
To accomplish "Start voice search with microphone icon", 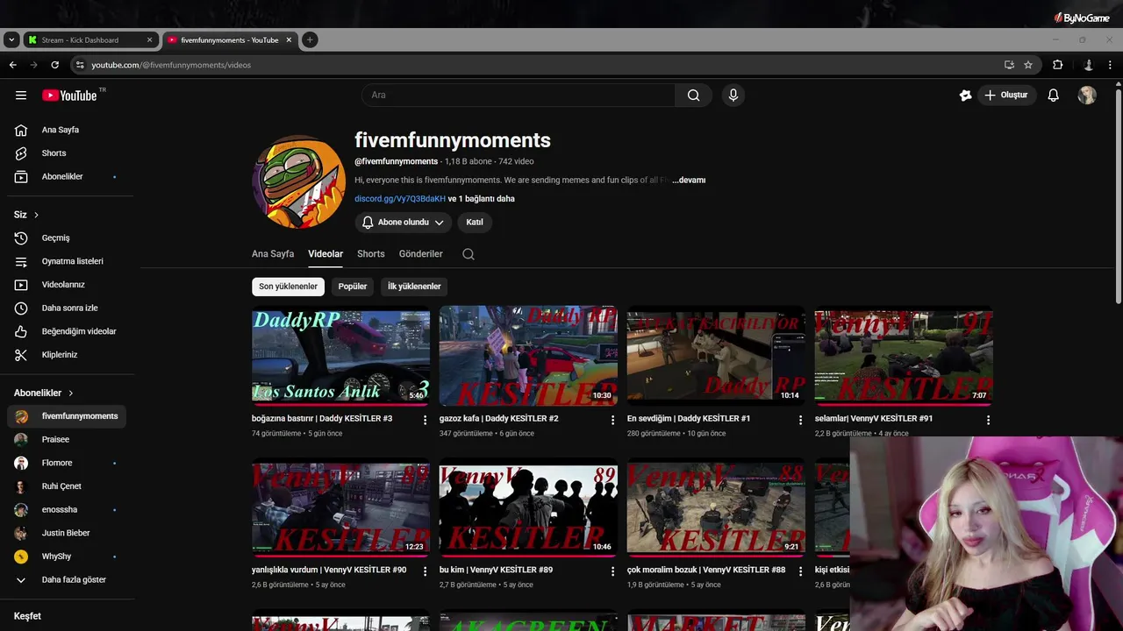I will [733, 96].
